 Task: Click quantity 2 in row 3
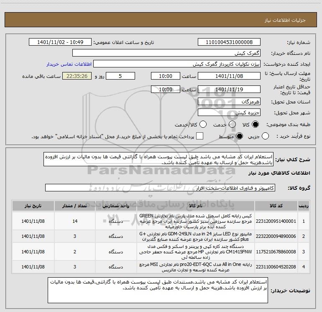click(75, 252)
